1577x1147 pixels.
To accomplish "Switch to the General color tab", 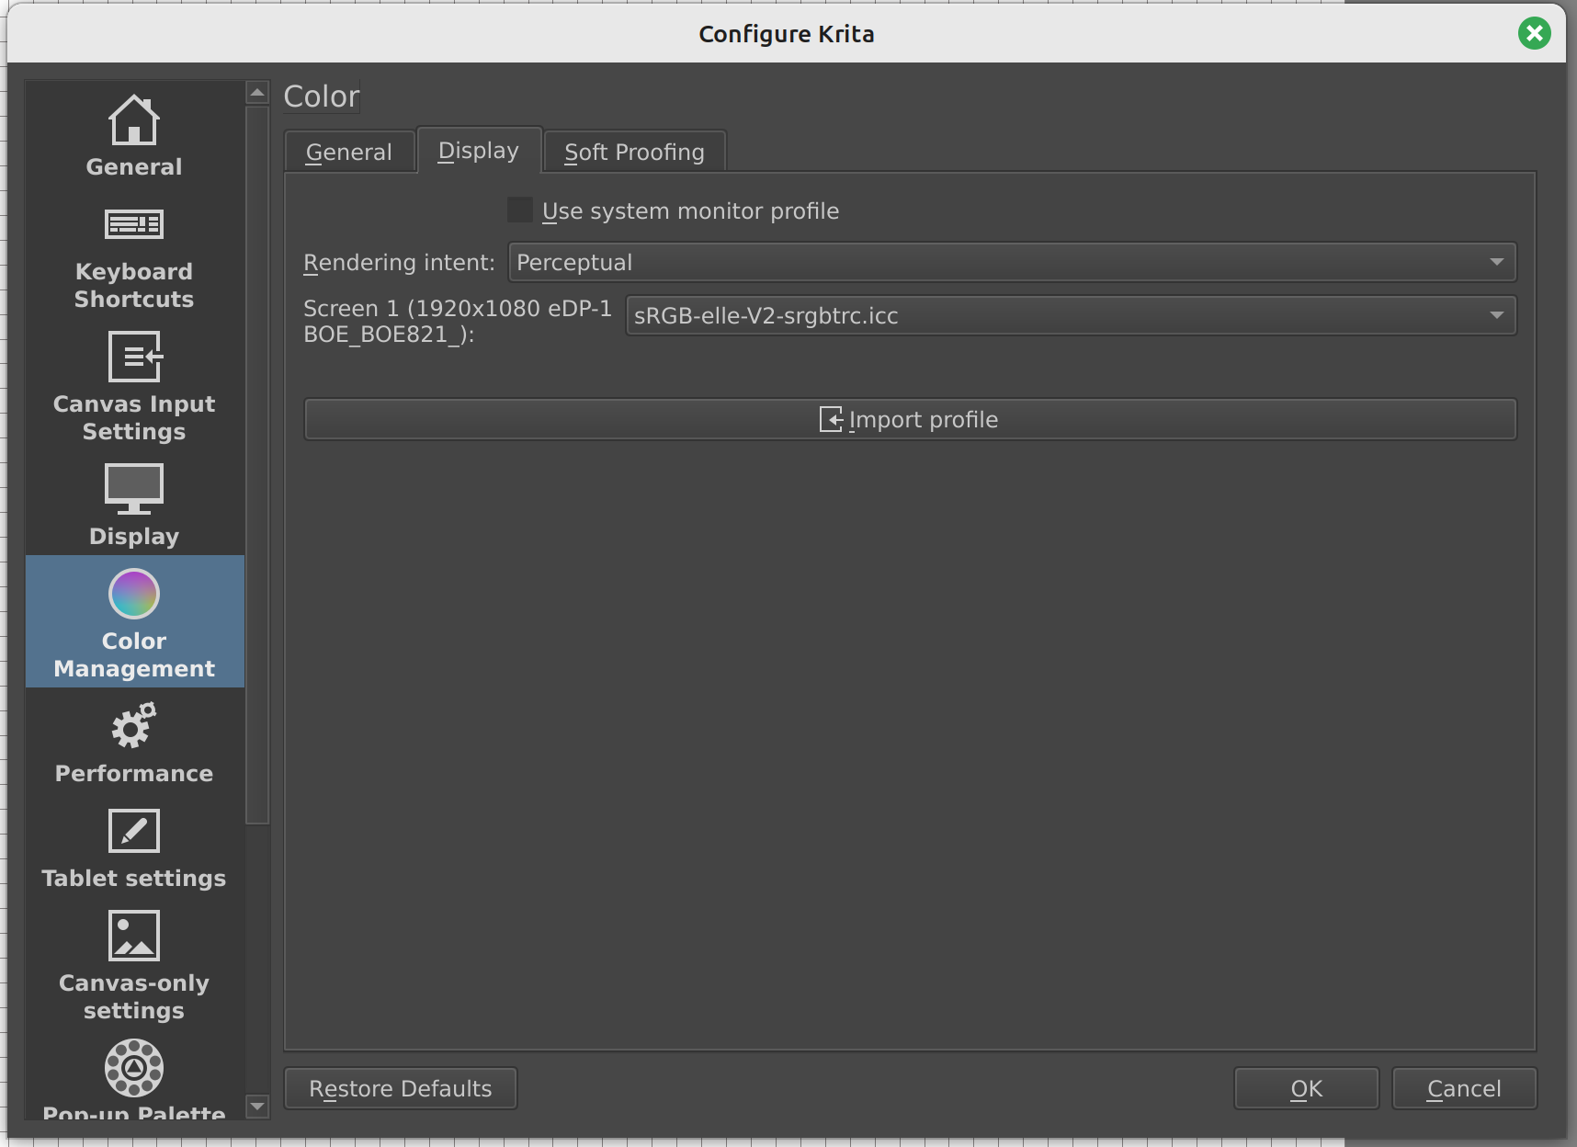I will tap(348, 153).
